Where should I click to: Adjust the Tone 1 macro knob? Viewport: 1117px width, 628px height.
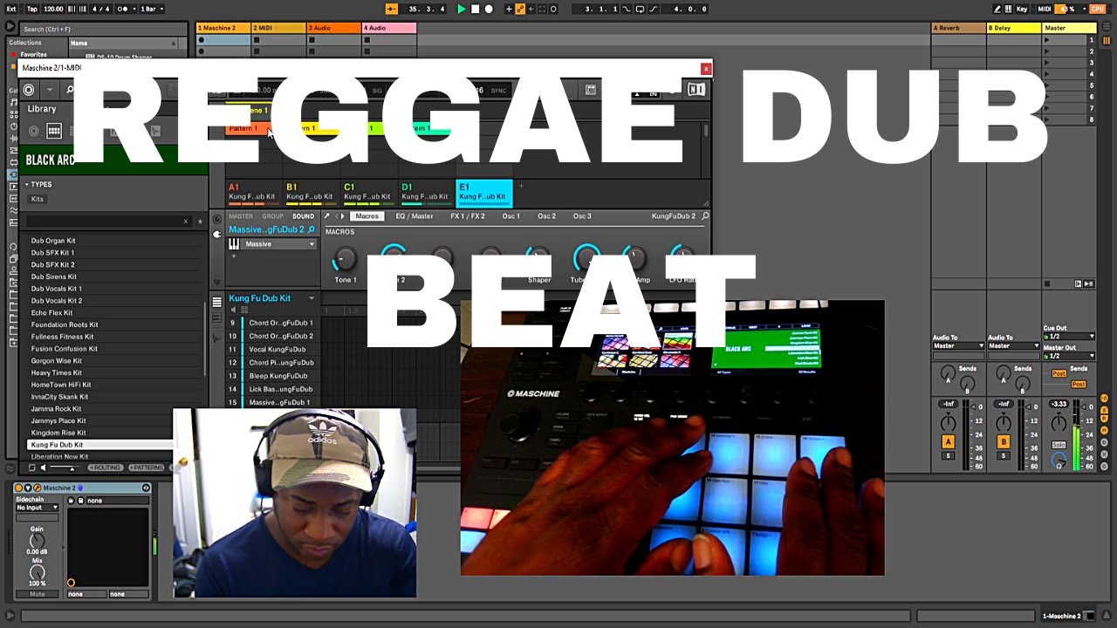point(346,258)
